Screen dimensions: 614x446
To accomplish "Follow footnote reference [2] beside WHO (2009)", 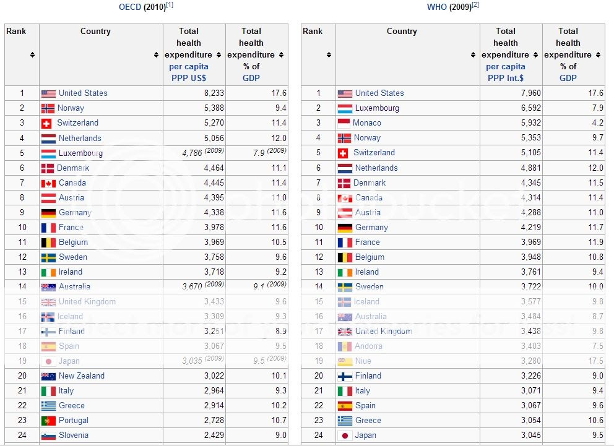I will (475, 5).
